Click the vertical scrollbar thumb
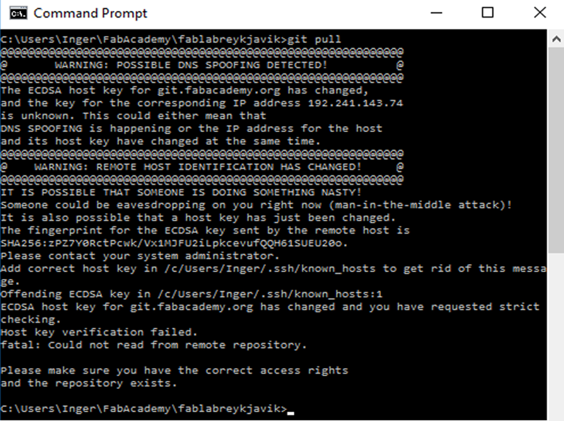The height and width of the screenshot is (421, 564). click(x=556, y=150)
